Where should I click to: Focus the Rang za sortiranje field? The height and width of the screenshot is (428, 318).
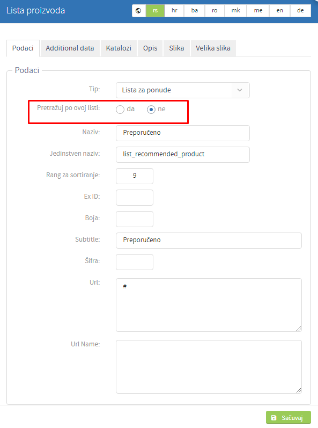pos(135,176)
